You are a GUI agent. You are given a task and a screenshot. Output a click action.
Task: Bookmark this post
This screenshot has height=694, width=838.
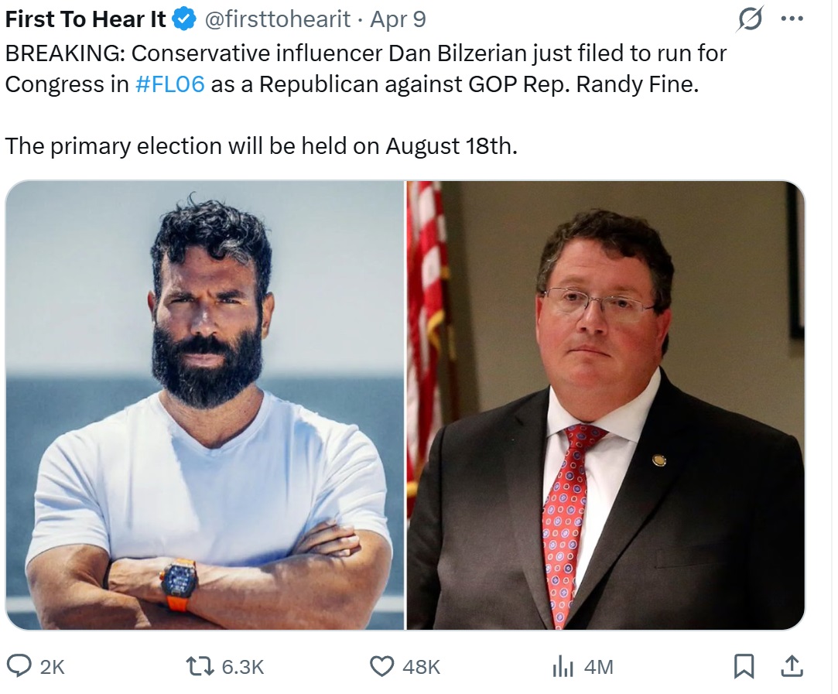coord(744,666)
